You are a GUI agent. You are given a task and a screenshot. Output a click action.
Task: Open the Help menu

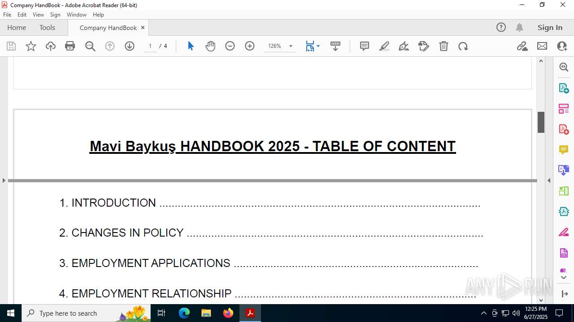point(98,15)
